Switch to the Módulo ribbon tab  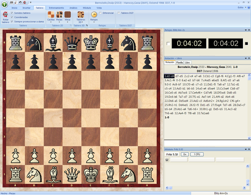coord(87,8)
